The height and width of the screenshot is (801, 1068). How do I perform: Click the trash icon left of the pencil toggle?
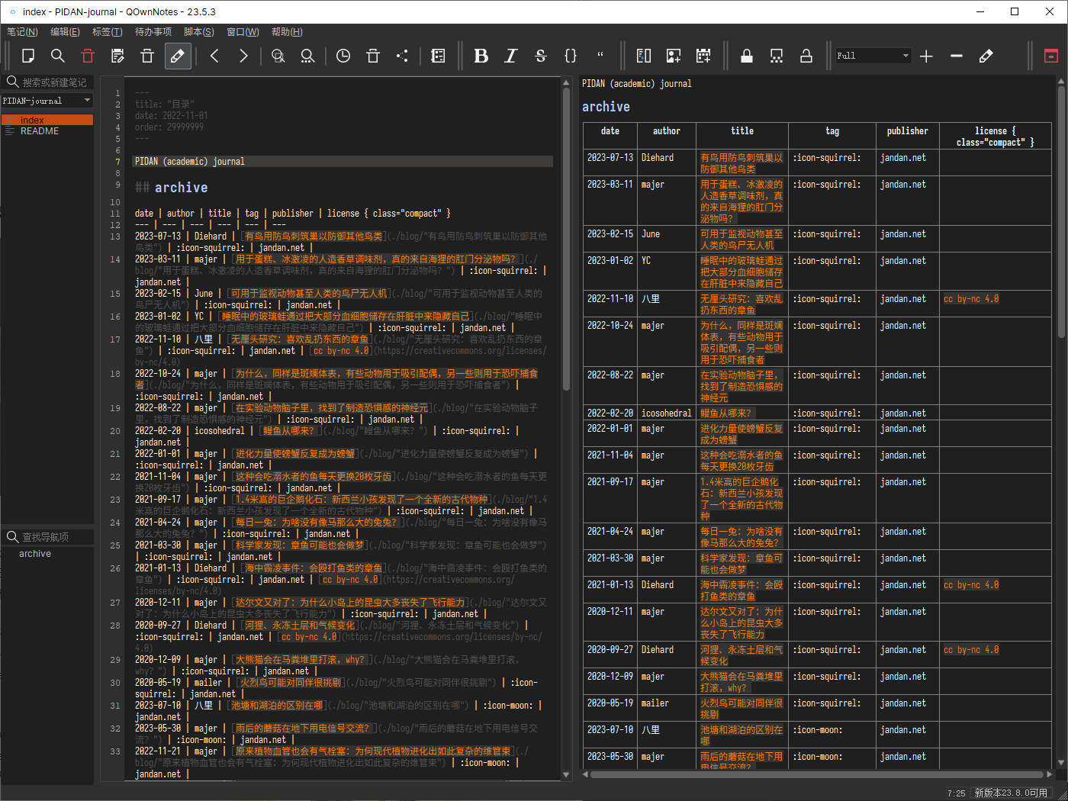pyautogui.click(x=147, y=56)
